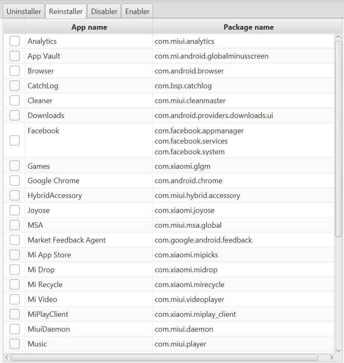Check the Joyose checkbox
Screen dimensions: 344x363
pos(14,210)
